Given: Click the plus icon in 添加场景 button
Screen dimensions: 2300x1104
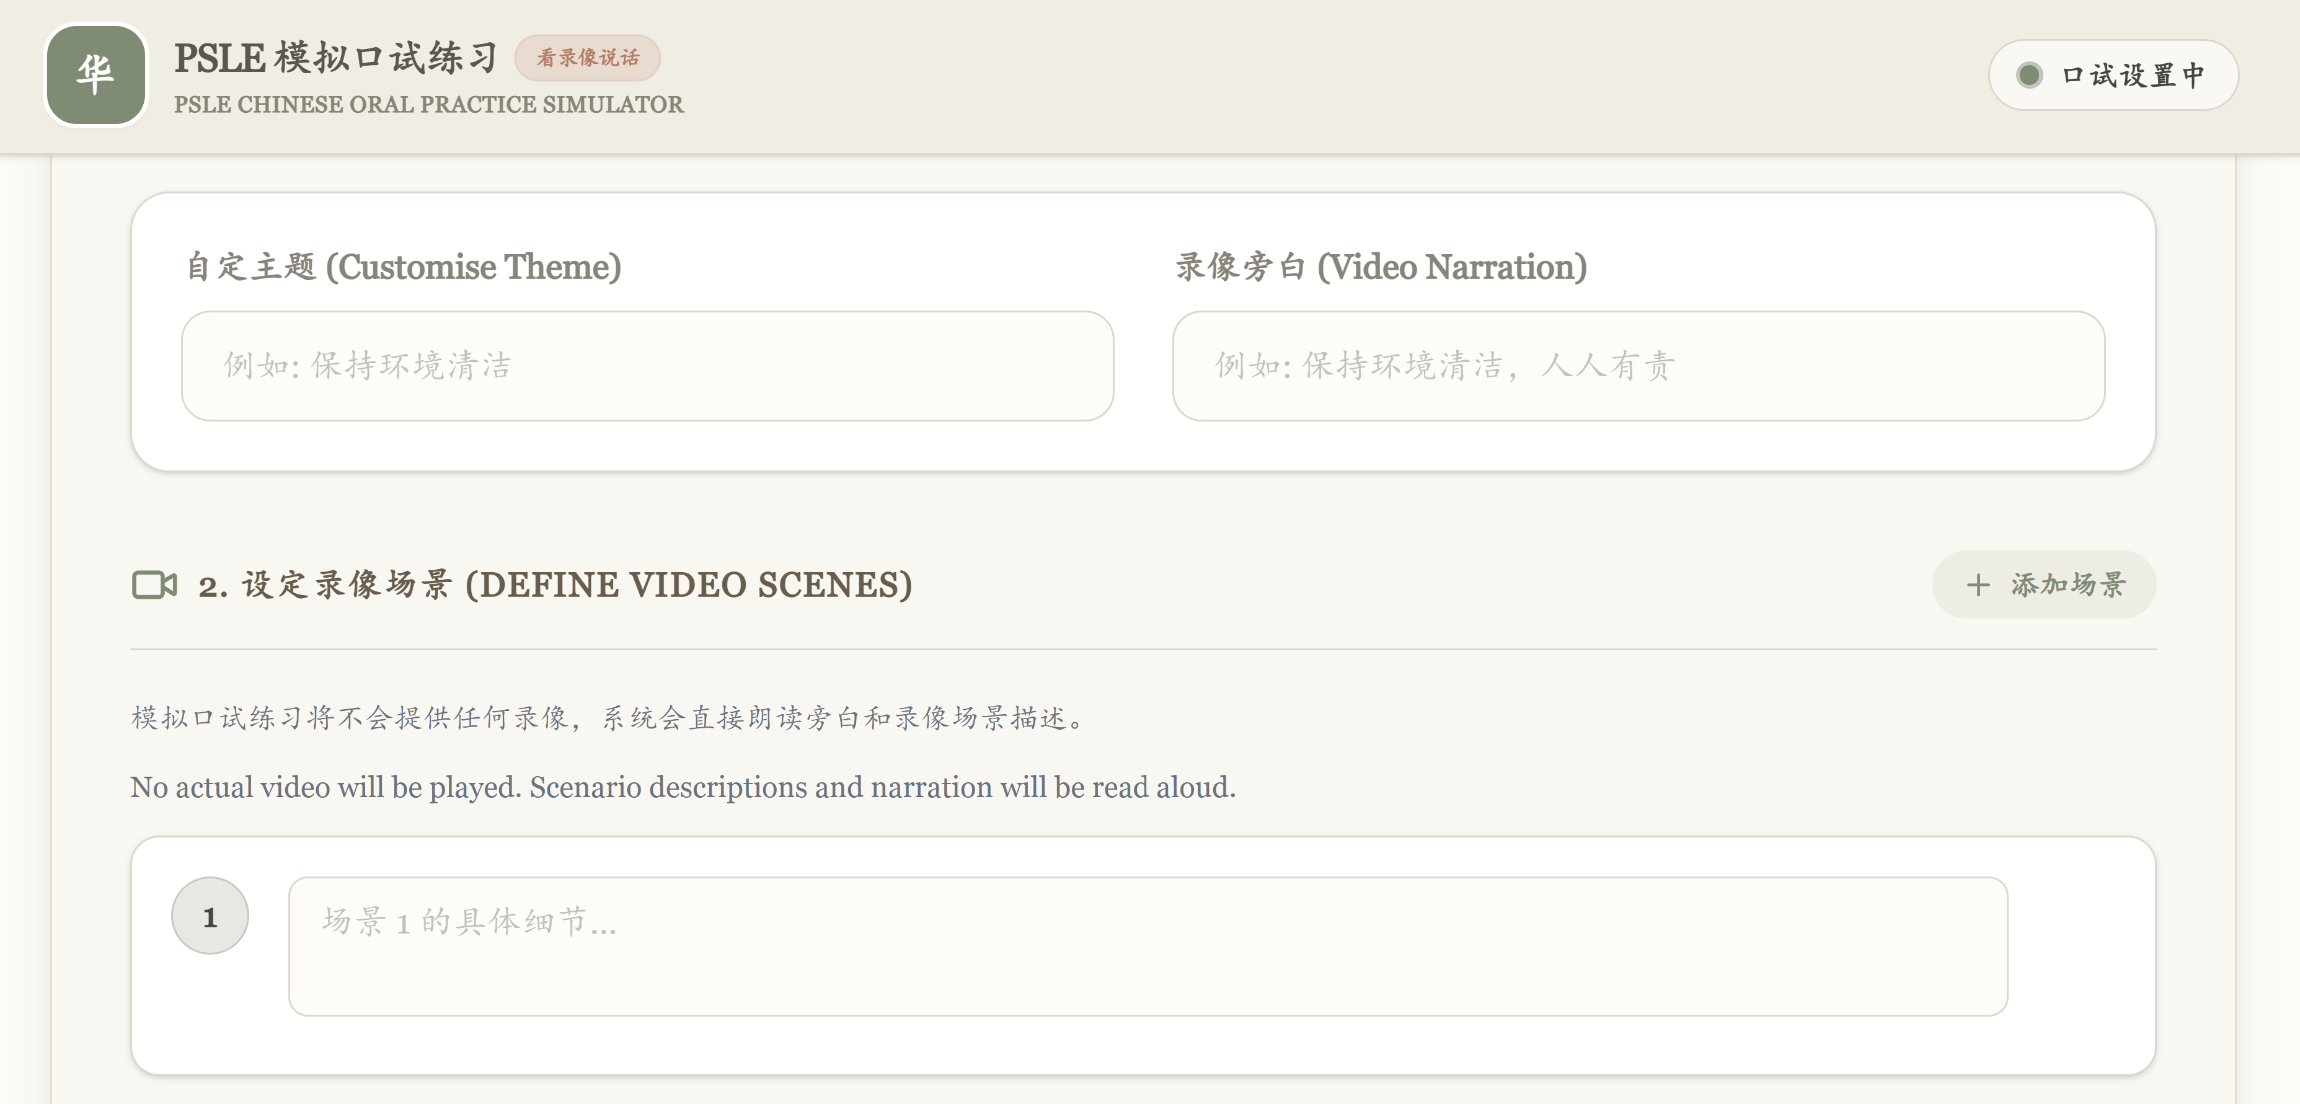Looking at the screenshot, I should 1978,585.
